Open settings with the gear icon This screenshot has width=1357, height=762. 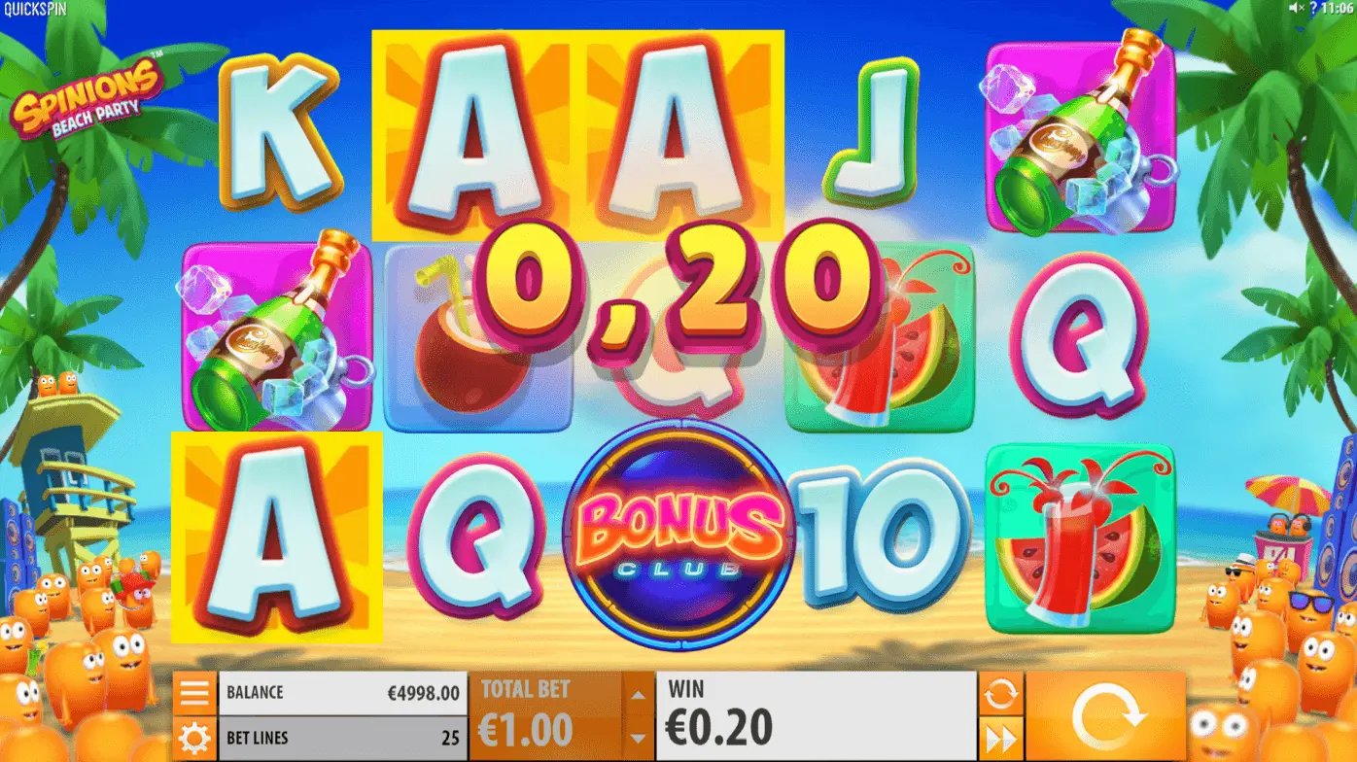click(x=194, y=738)
